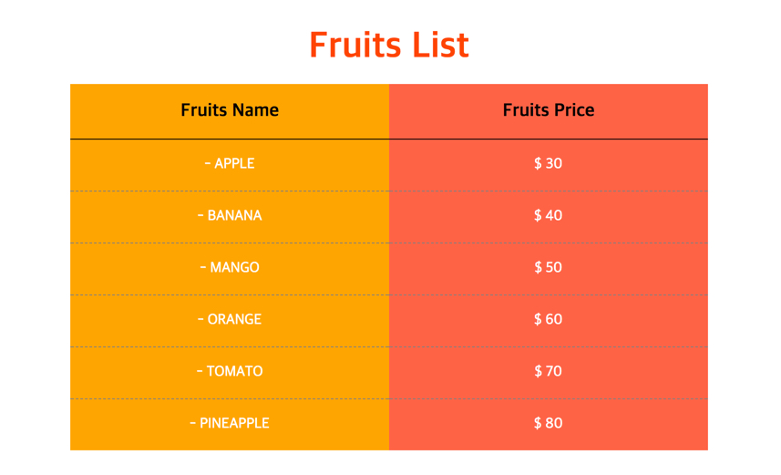This screenshot has width=781, height=475.
Task: Select the $ 70 price cell
Action: click(x=549, y=371)
